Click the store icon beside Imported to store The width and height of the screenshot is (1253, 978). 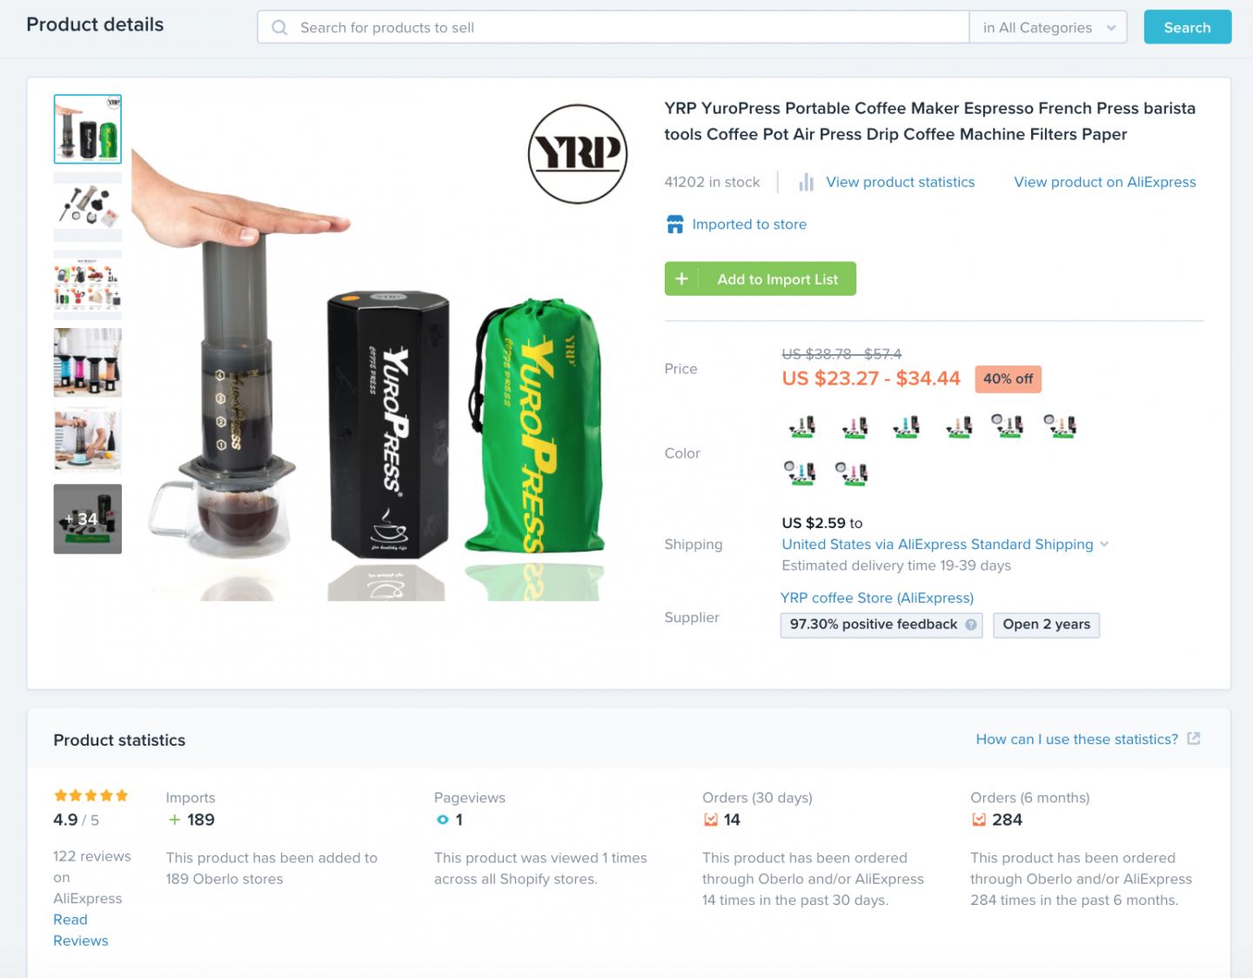pos(674,224)
